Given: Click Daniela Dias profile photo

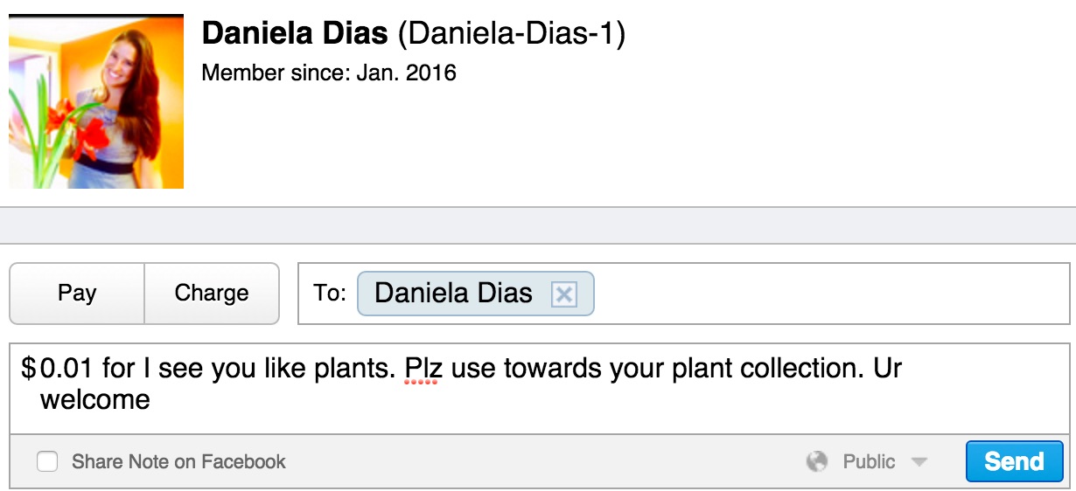Looking at the screenshot, I should (96, 101).
